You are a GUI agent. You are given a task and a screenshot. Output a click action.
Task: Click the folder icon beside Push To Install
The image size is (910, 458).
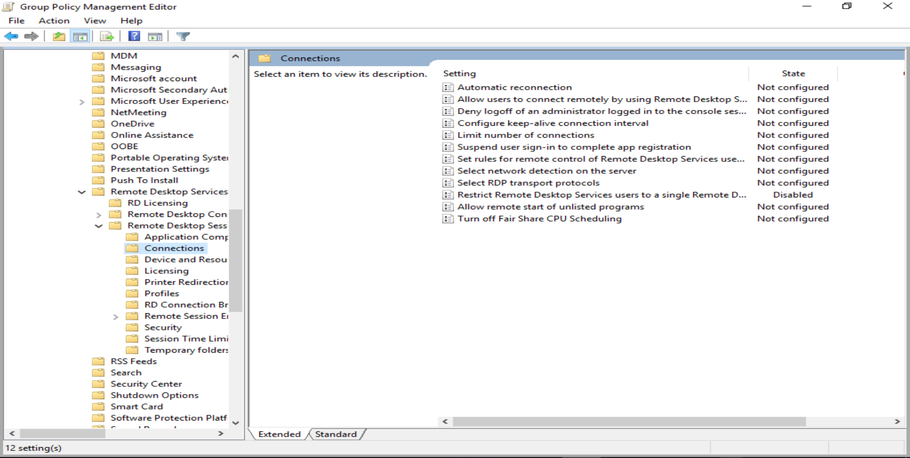(98, 180)
